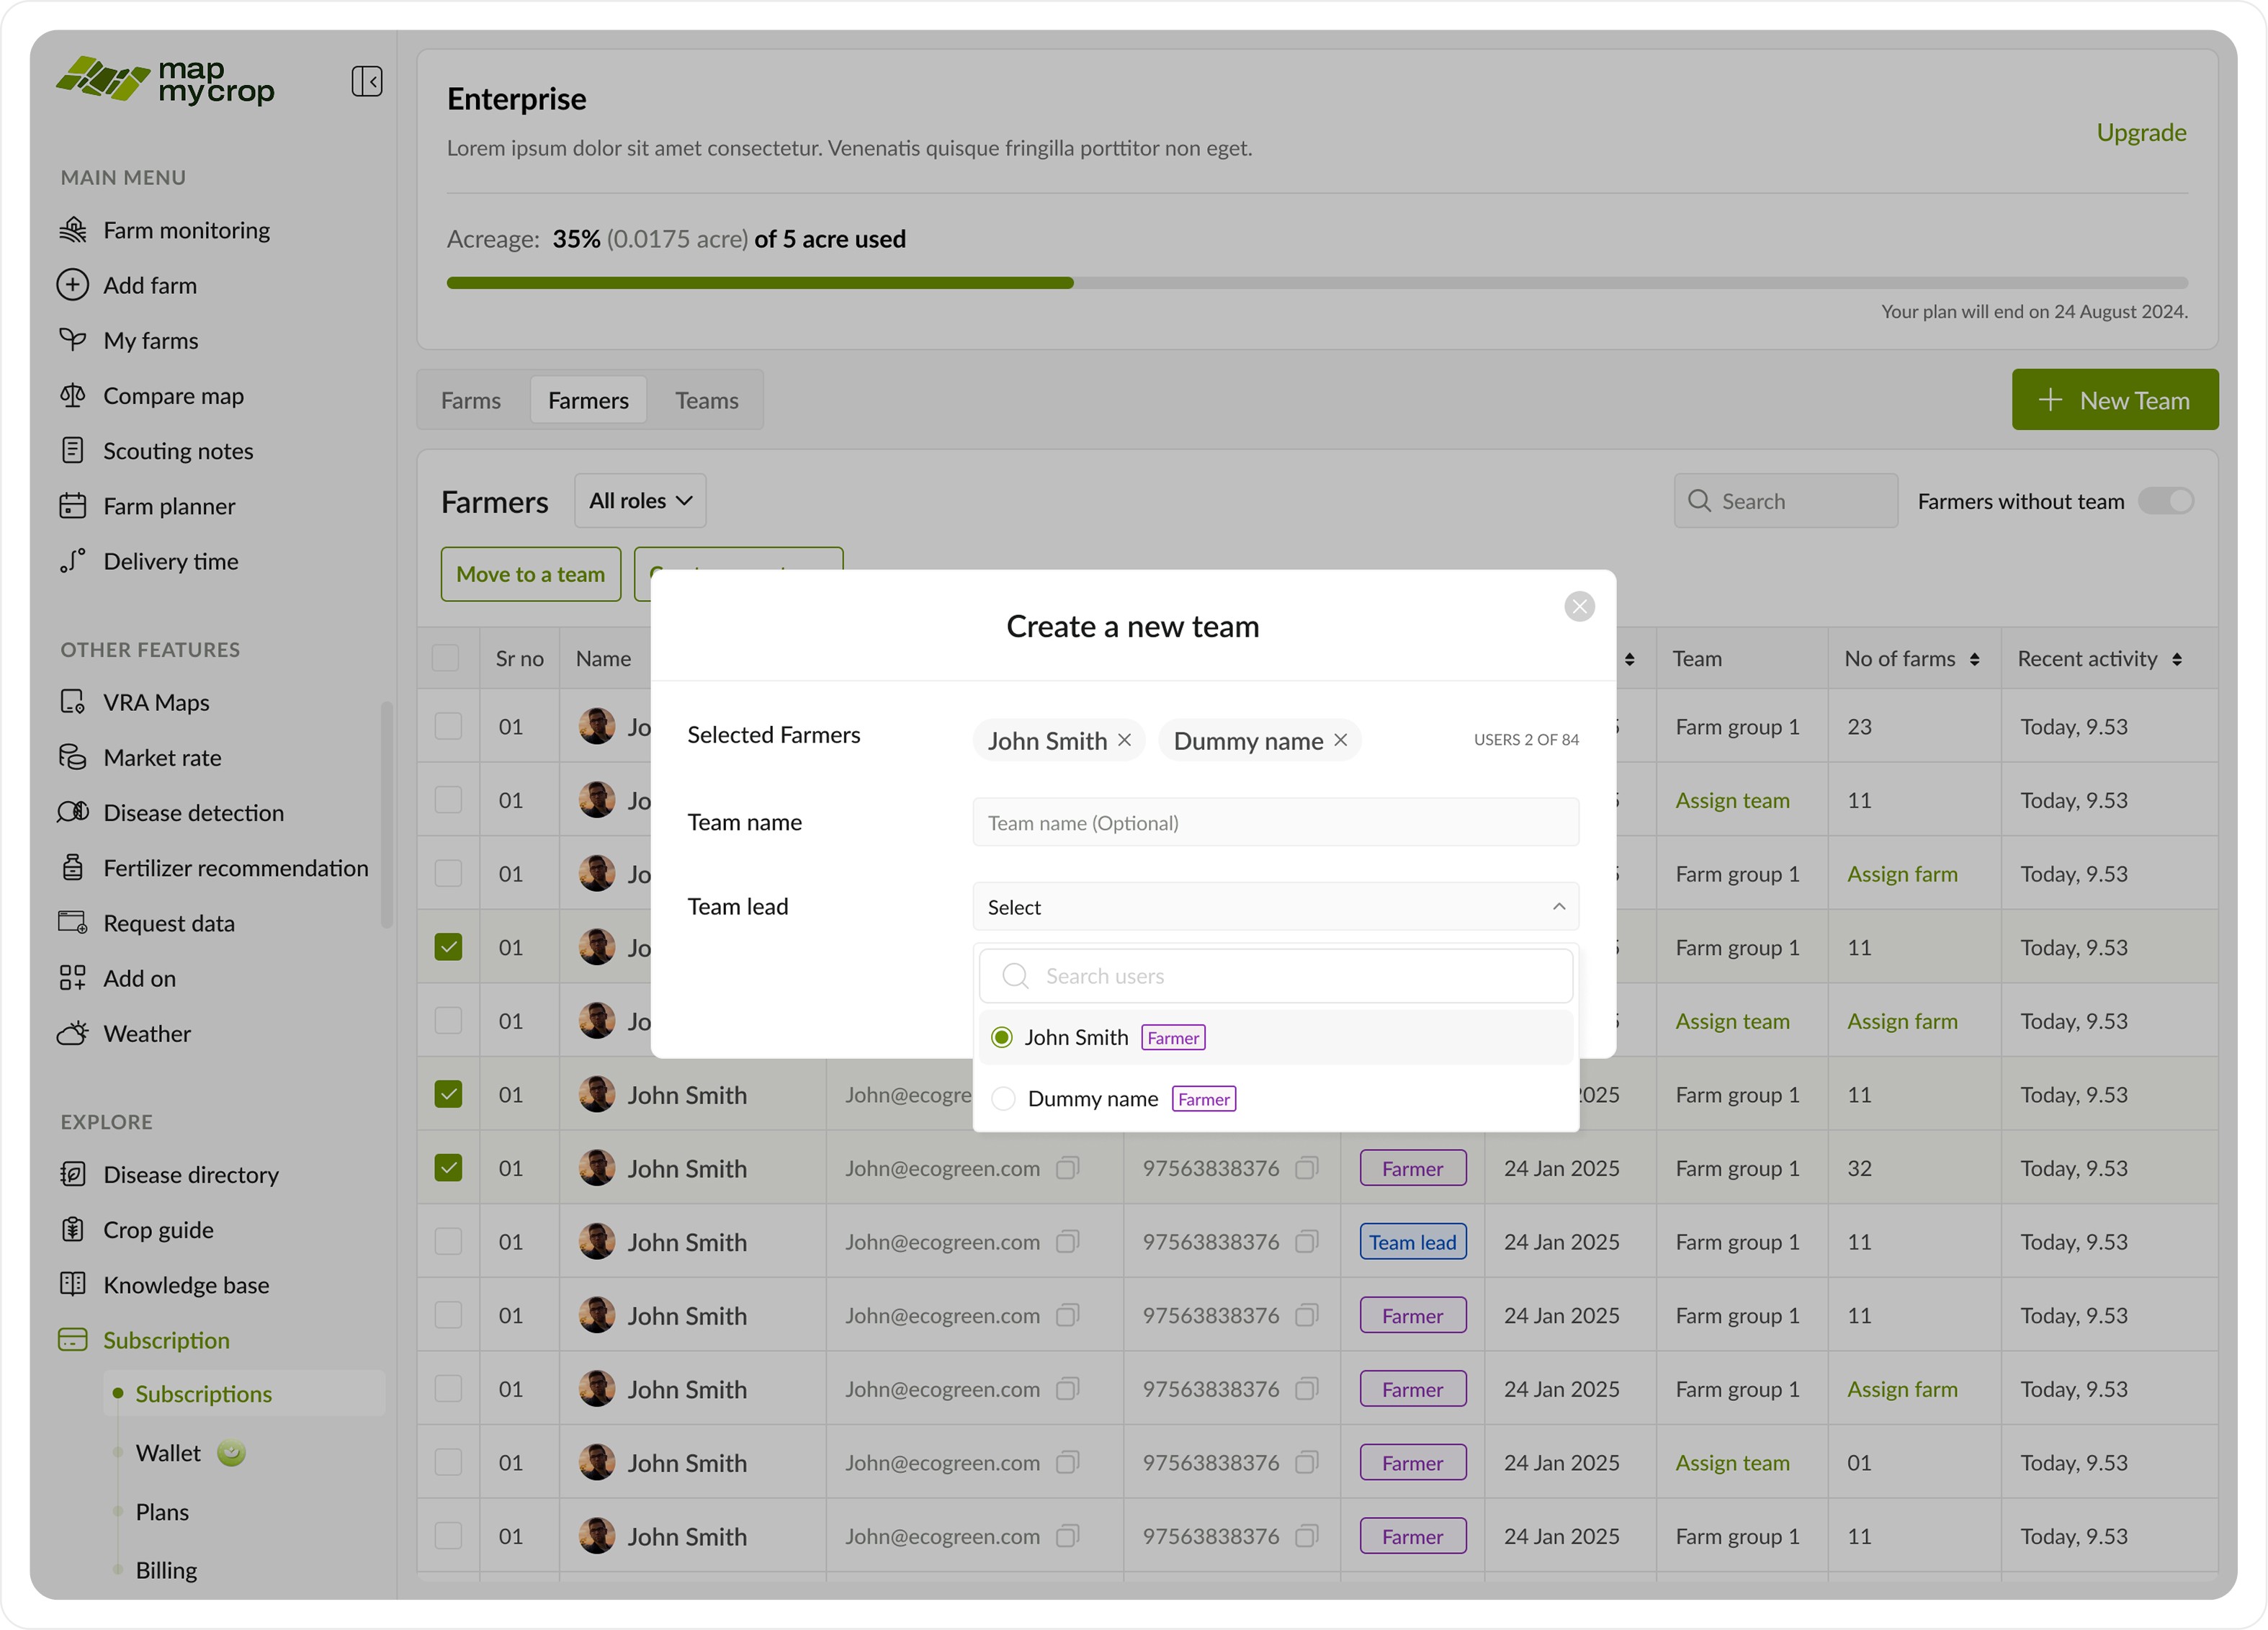Click the Team name input field

coord(1275,822)
